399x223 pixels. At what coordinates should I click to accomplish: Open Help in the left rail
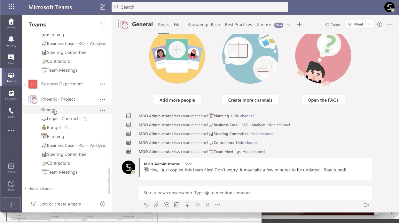tap(11, 186)
